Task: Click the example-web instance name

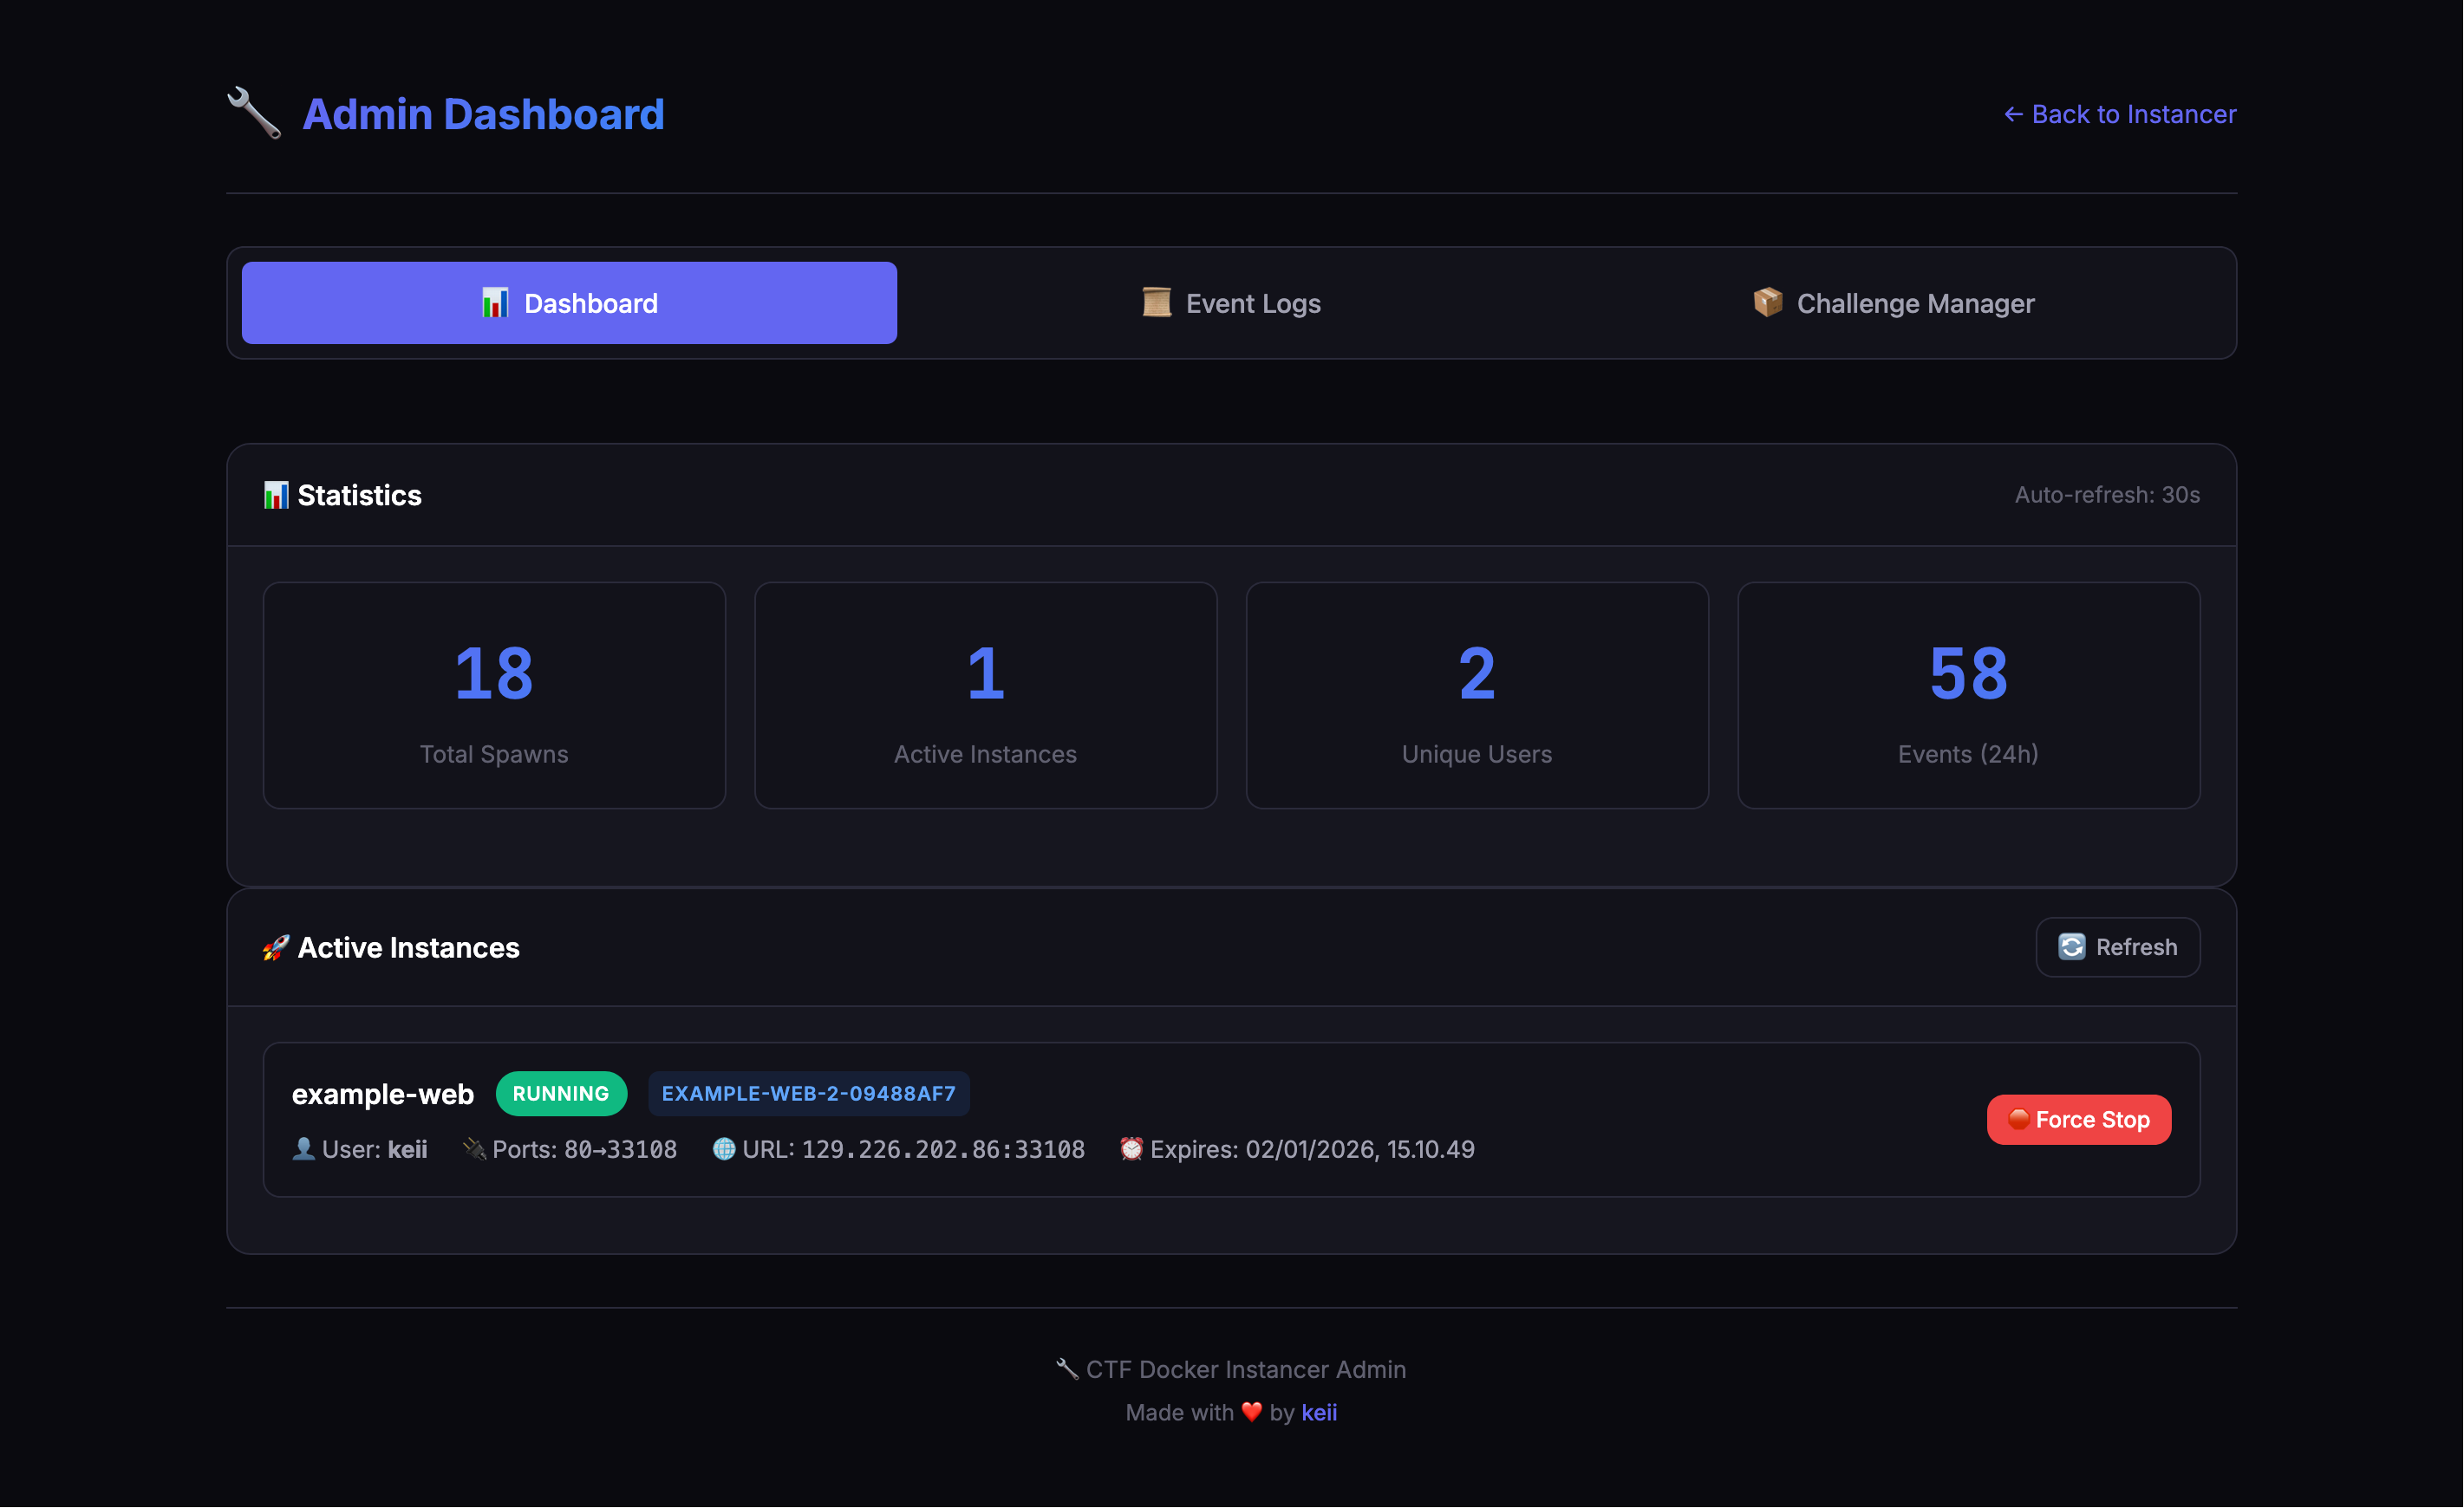Action: pyautogui.click(x=383, y=1093)
